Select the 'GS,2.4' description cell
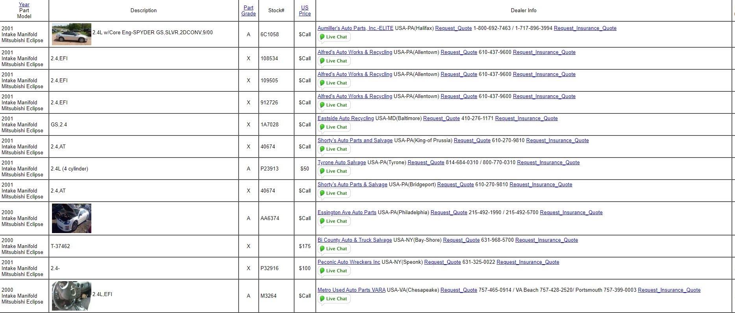 [144, 125]
